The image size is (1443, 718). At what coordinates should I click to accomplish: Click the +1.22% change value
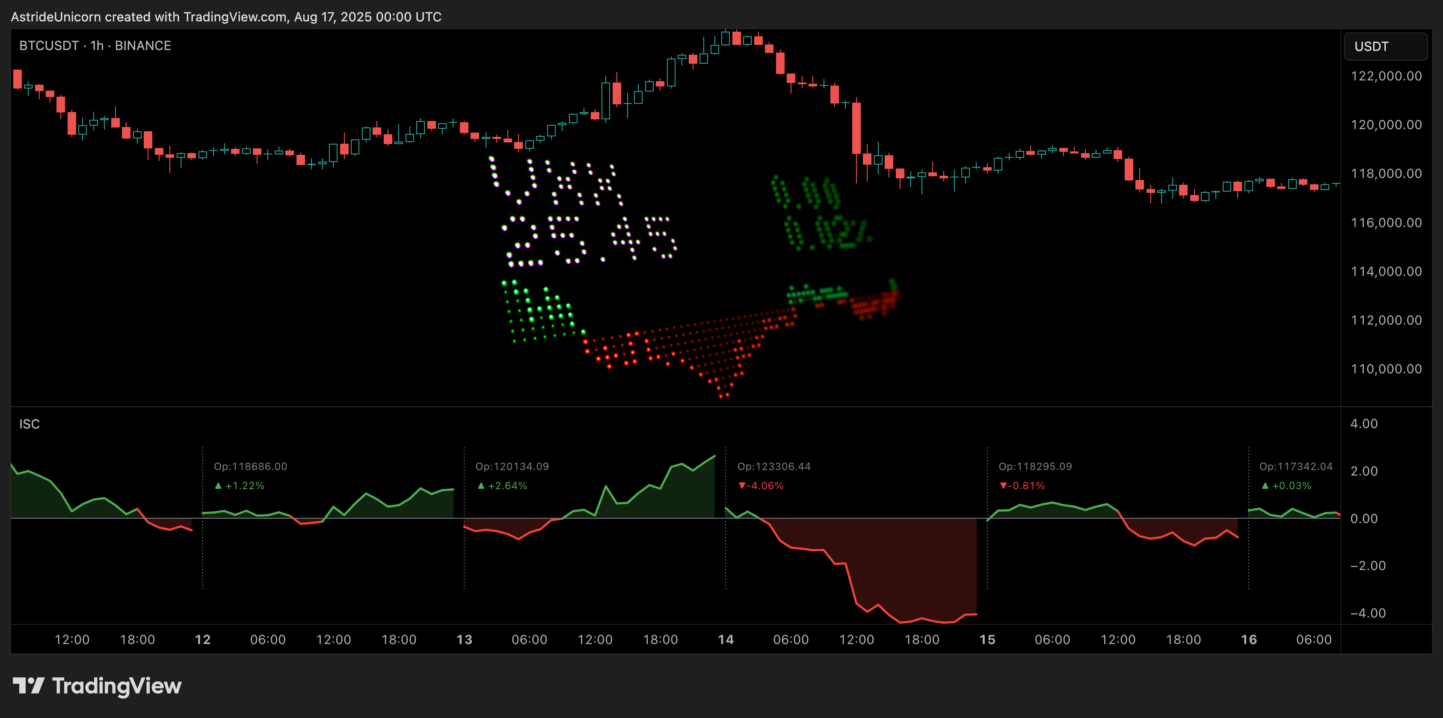pyautogui.click(x=240, y=485)
